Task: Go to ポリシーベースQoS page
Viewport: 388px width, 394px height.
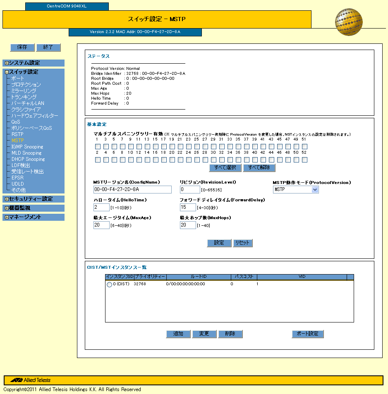Action: click(32, 128)
